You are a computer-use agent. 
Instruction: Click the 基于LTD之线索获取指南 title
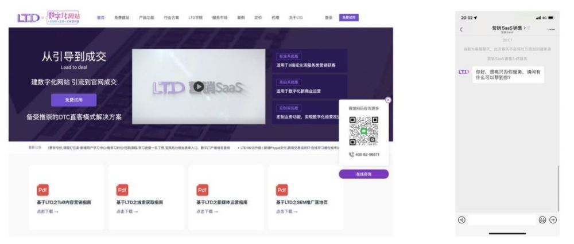tap(139, 202)
